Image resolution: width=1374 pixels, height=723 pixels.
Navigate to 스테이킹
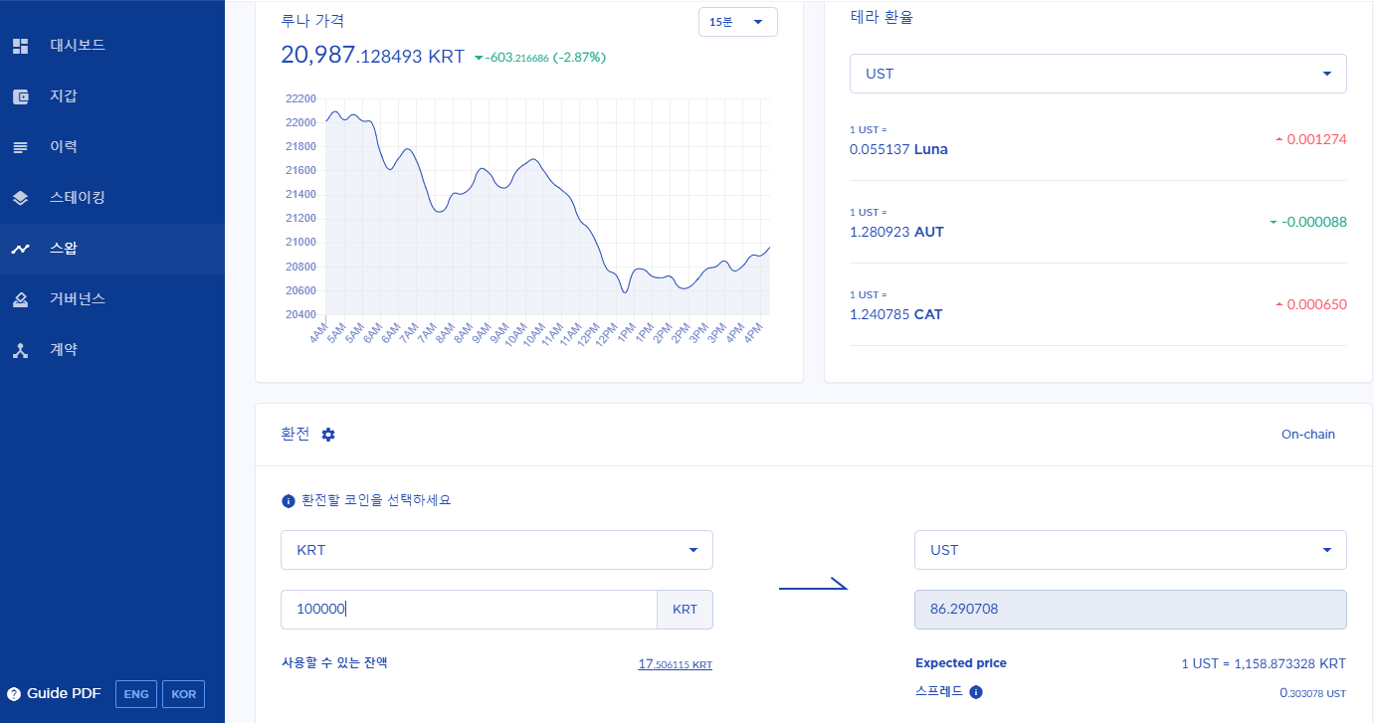tap(112, 198)
